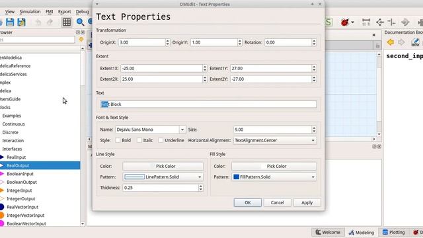Viewport: 423px width, 238px height.
Task: Open the font Name combo box dropdown
Action: [x=182, y=130]
